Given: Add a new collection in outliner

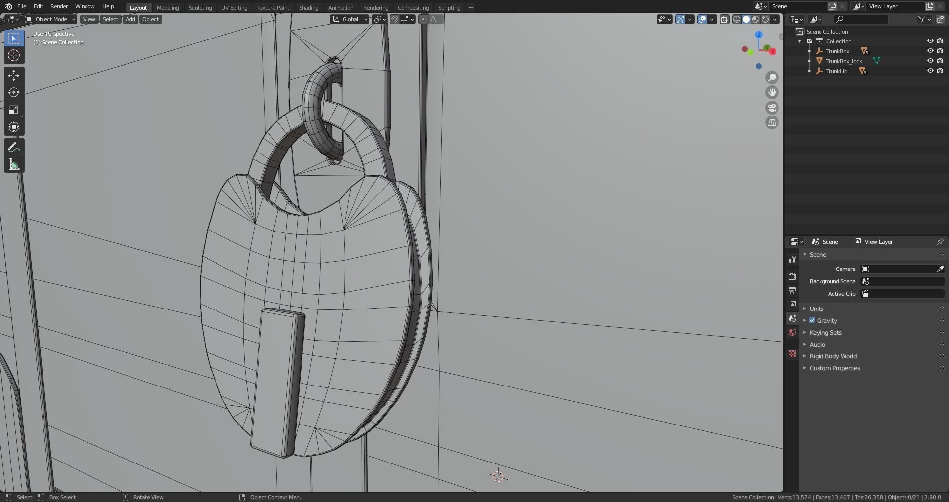Looking at the screenshot, I should (940, 19).
